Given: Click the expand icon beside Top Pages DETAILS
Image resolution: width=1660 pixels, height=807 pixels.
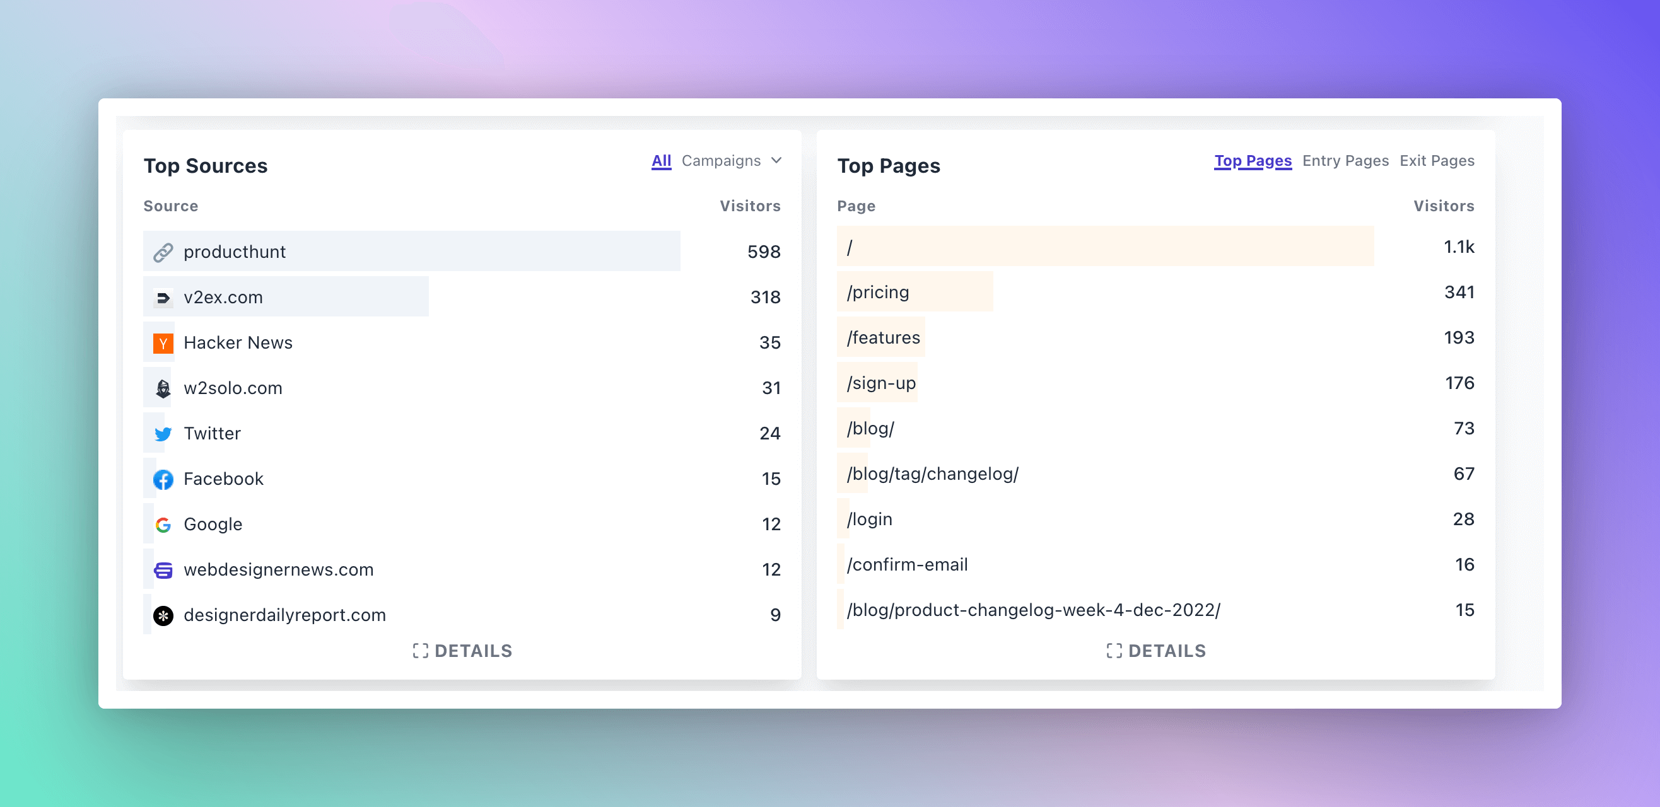Looking at the screenshot, I should coord(1114,651).
